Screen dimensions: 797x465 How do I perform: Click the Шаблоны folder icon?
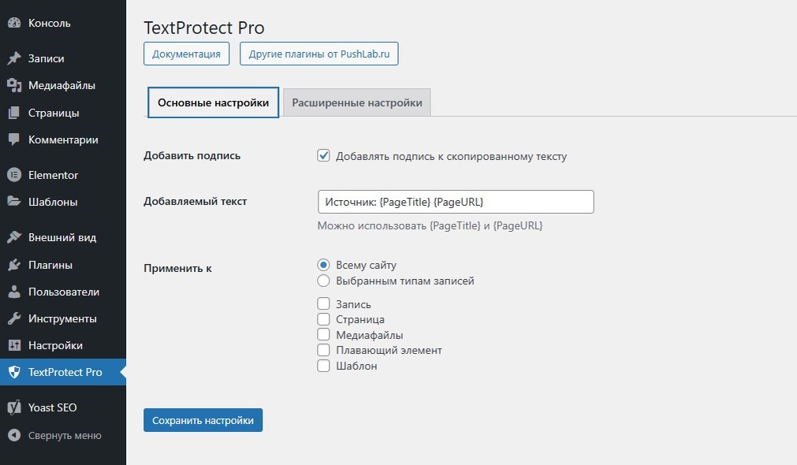click(13, 202)
